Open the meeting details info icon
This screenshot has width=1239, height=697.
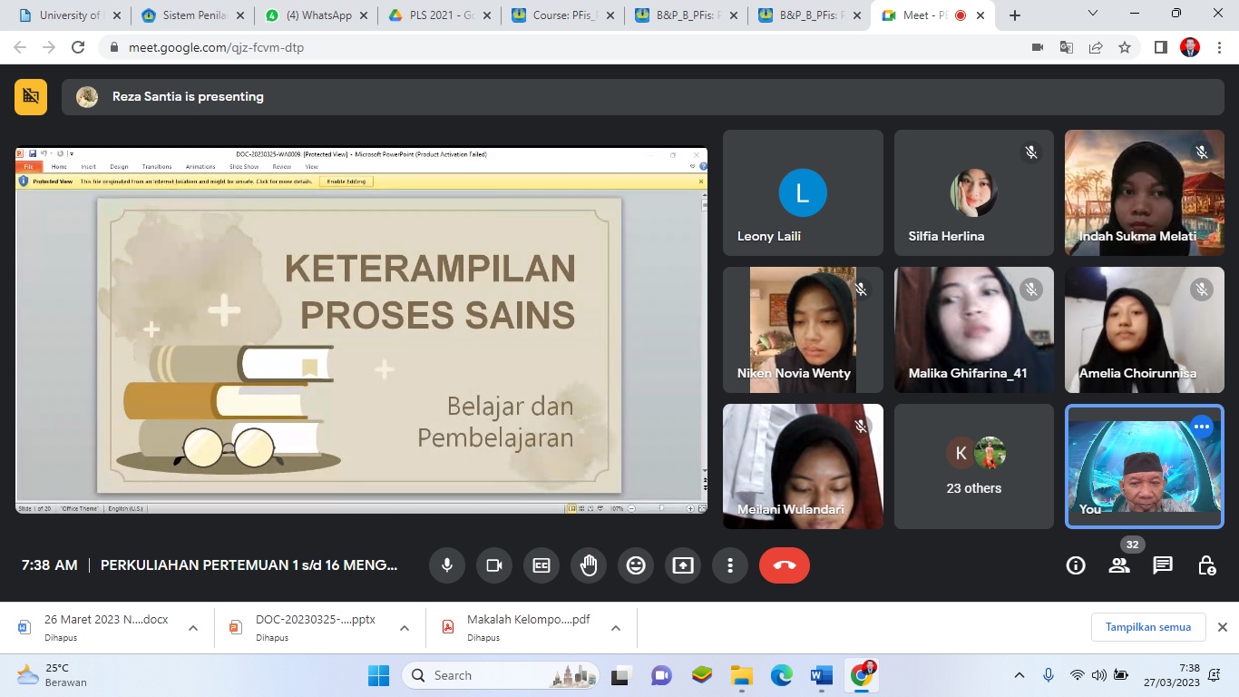click(1076, 565)
